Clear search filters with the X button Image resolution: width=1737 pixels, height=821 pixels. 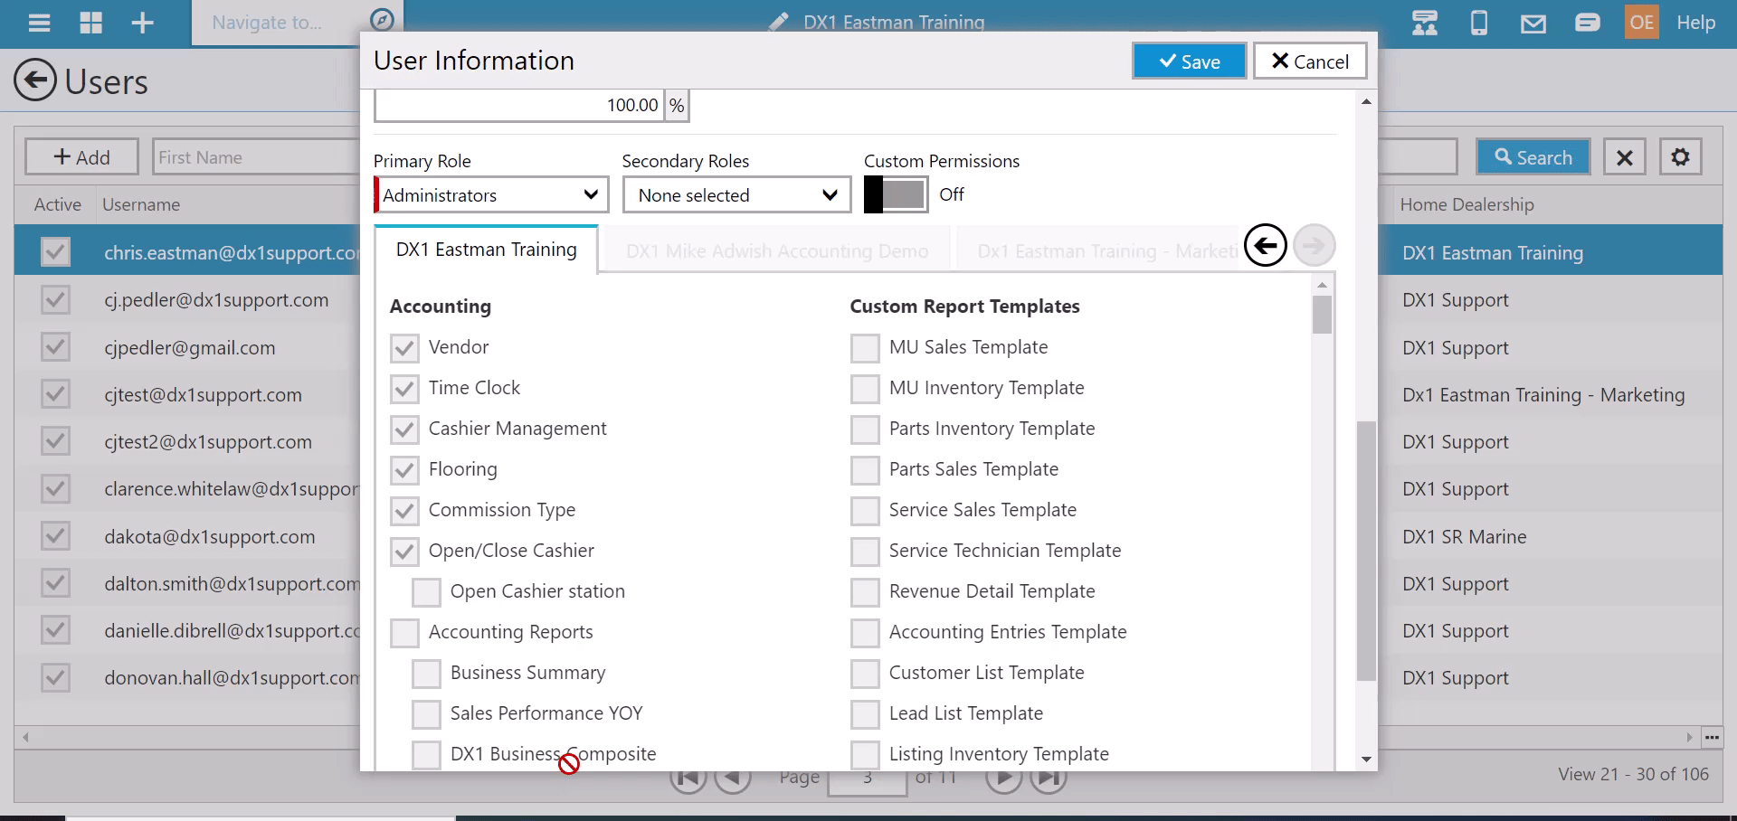click(x=1625, y=157)
